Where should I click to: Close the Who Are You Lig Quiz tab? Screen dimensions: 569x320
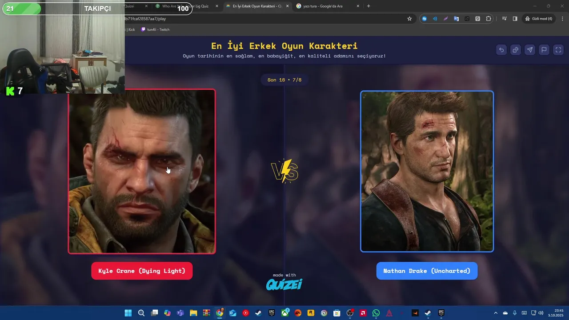[x=217, y=6]
